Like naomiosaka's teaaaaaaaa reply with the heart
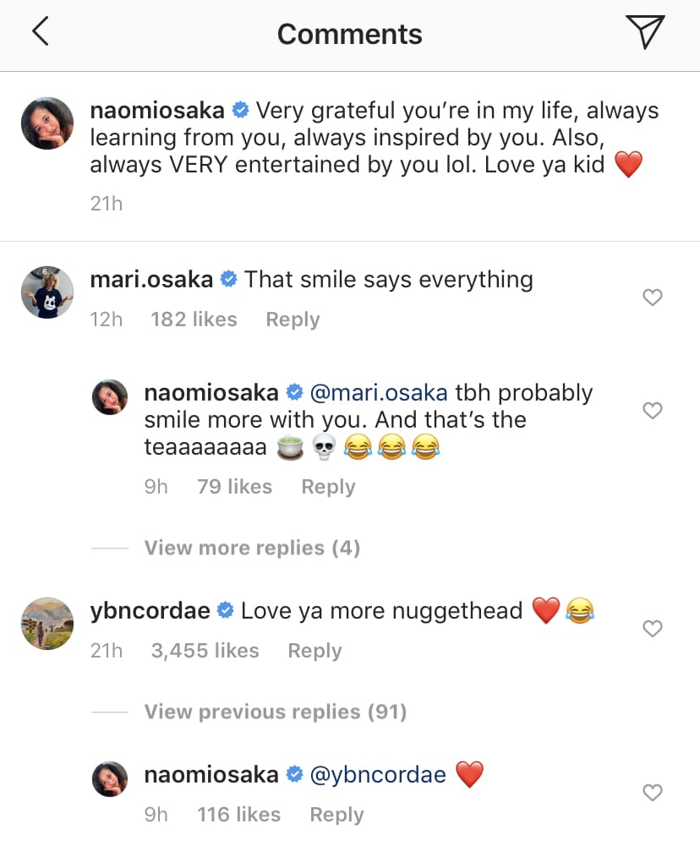700x851 pixels. (653, 411)
